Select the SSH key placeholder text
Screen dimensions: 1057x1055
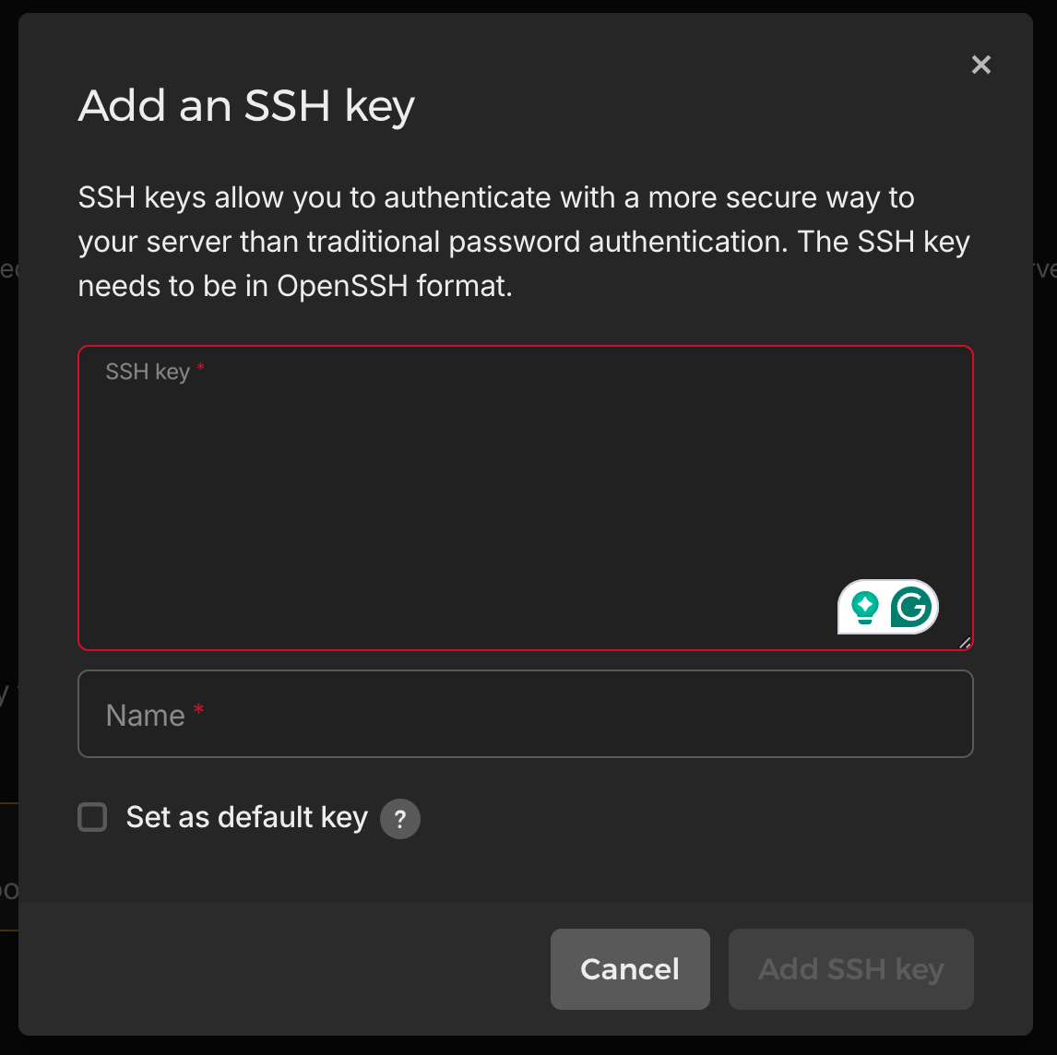(148, 371)
